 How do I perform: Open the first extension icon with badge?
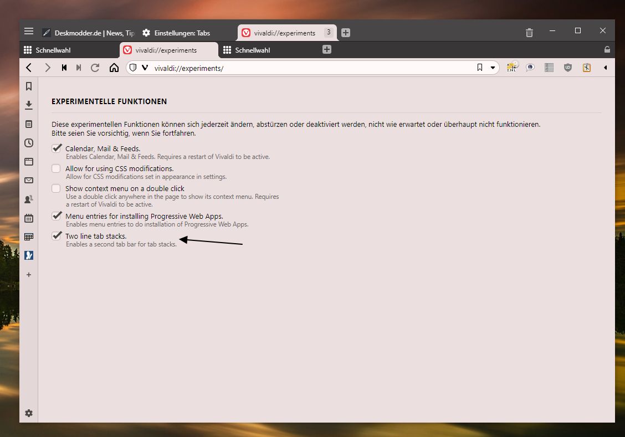tap(512, 67)
